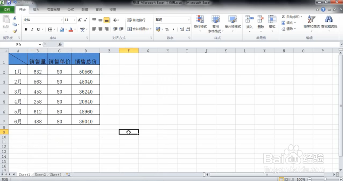Image resolution: width=343 pixels, height=181 pixels.
Task: Expand Merge and Center (合并后居中) arrow
Action: coord(151,29)
